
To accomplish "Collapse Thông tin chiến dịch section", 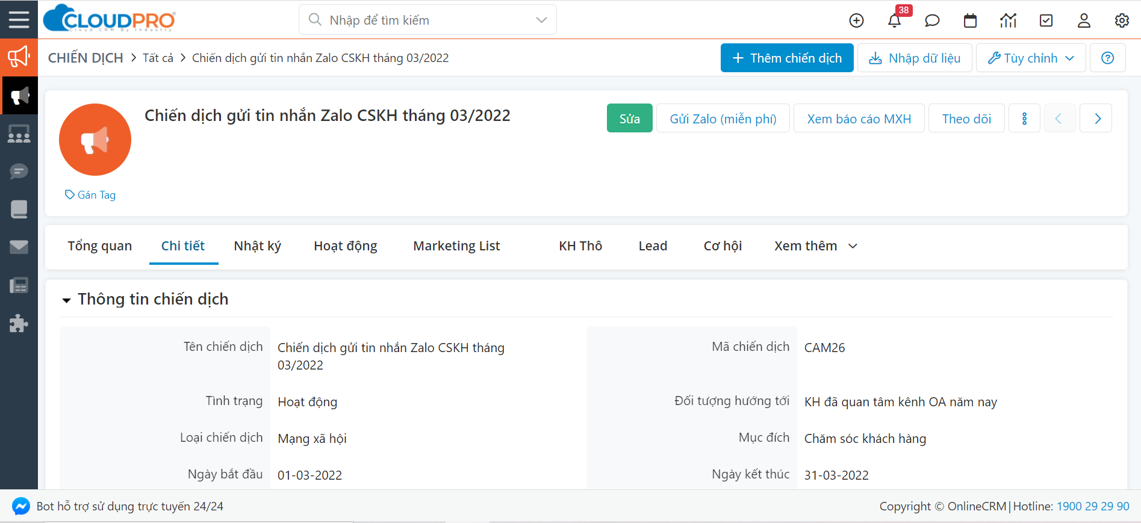I will [66, 300].
